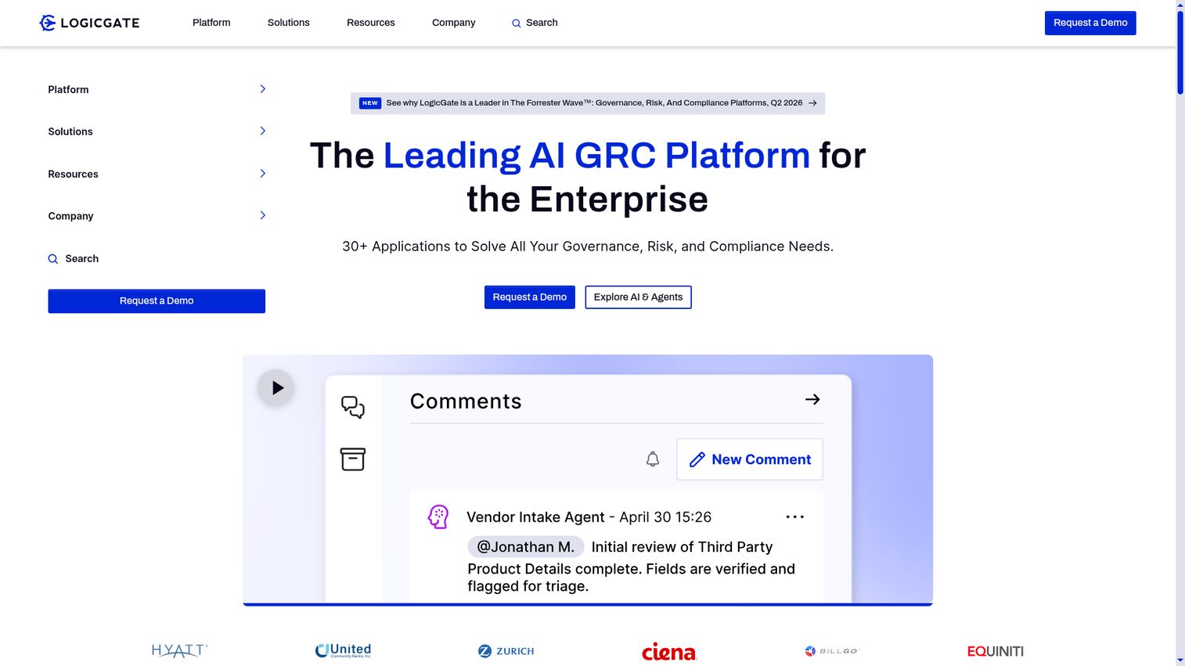Open the three-dot menu on Vendor Intake comment
The height and width of the screenshot is (666, 1185).
point(794,517)
